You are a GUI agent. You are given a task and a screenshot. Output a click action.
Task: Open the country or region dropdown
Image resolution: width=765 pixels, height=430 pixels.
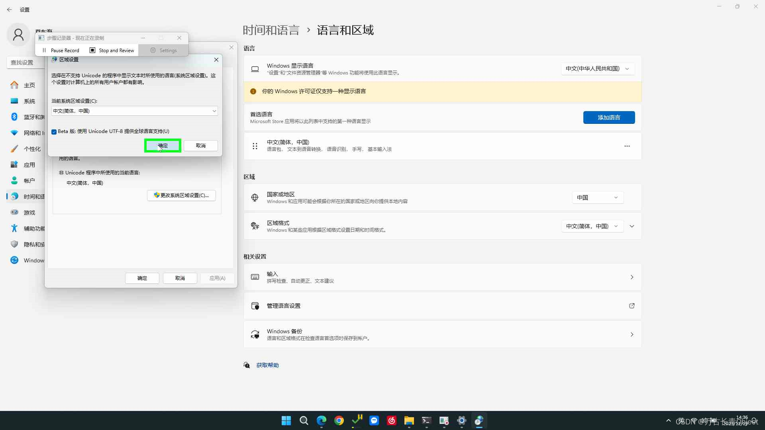click(x=597, y=197)
